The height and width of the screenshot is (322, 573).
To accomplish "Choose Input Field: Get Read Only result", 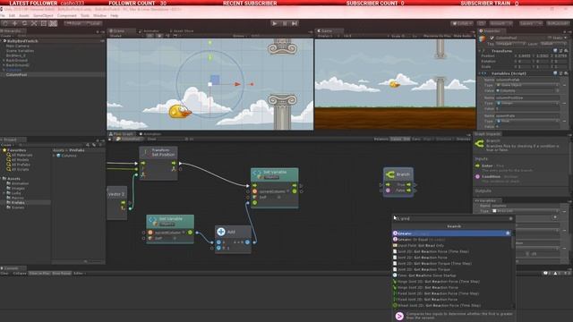I will click(x=452, y=245).
